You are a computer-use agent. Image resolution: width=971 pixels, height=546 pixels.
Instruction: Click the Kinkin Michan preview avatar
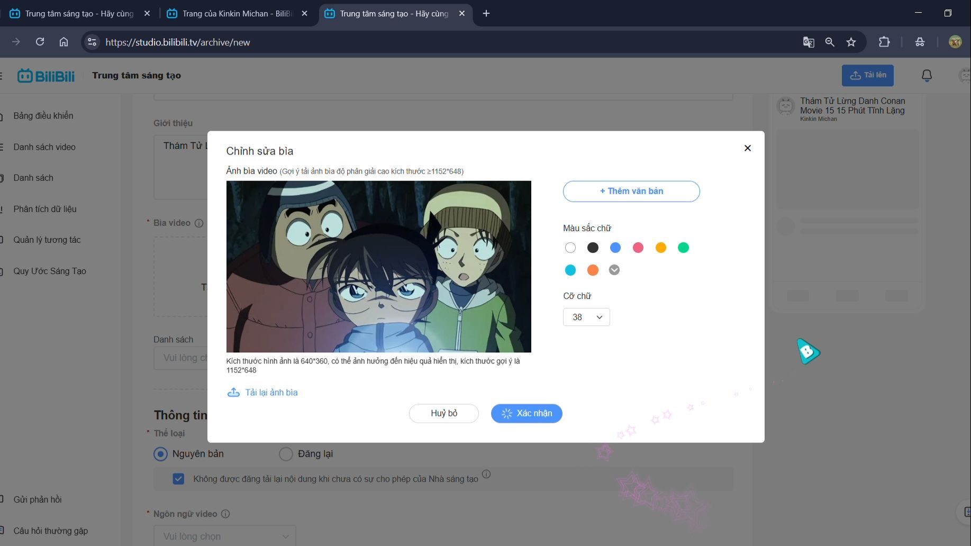pos(786,106)
